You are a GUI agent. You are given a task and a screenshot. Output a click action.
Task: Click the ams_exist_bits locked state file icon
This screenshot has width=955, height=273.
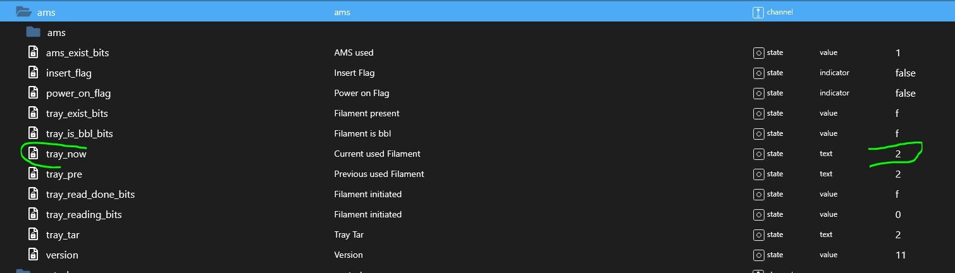34,52
